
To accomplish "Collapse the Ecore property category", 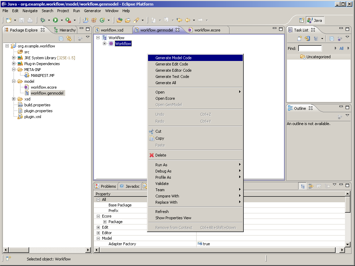I will click(98, 216).
